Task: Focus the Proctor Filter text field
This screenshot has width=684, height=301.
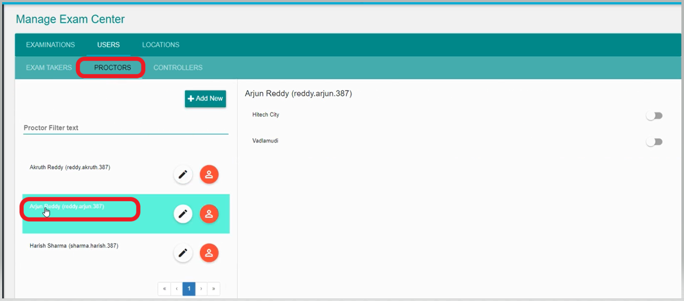Action: coord(126,128)
